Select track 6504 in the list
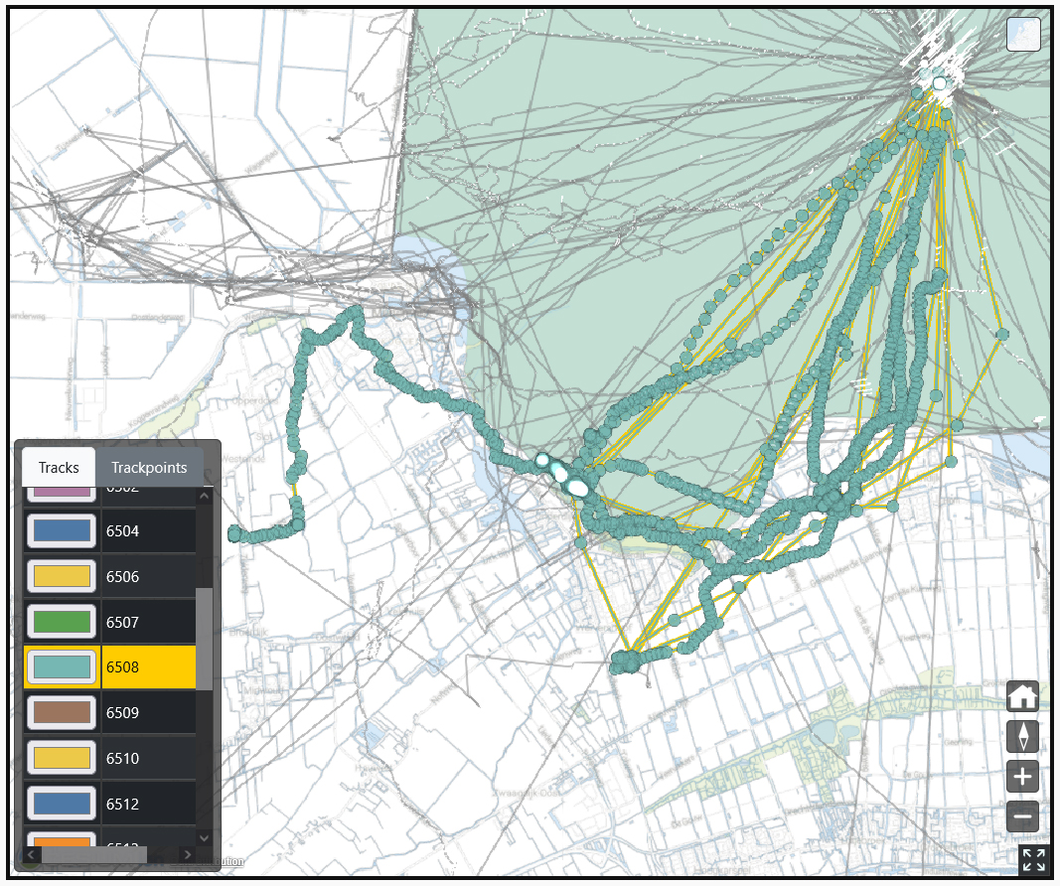 [x=149, y=530]
